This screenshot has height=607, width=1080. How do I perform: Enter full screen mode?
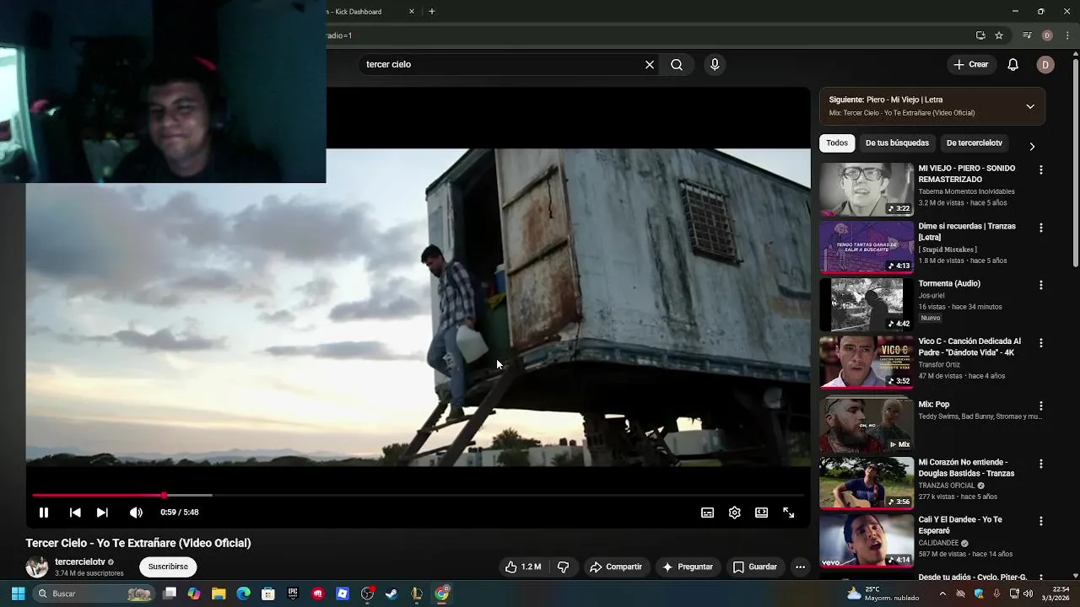[x=788, y=513]
